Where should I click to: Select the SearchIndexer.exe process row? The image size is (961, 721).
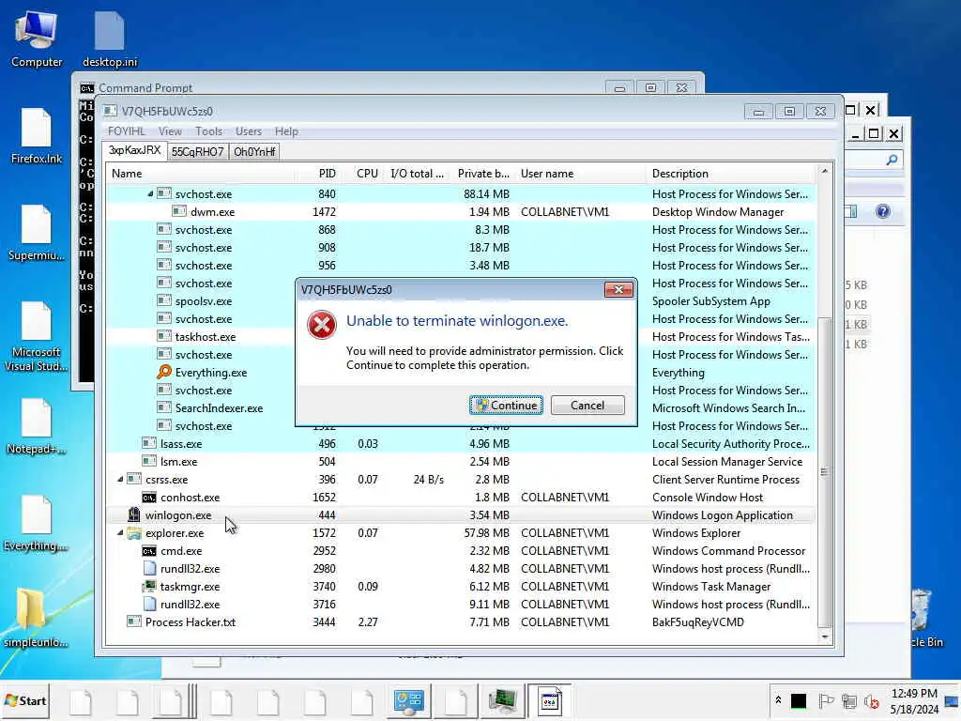tap(461, 407)
